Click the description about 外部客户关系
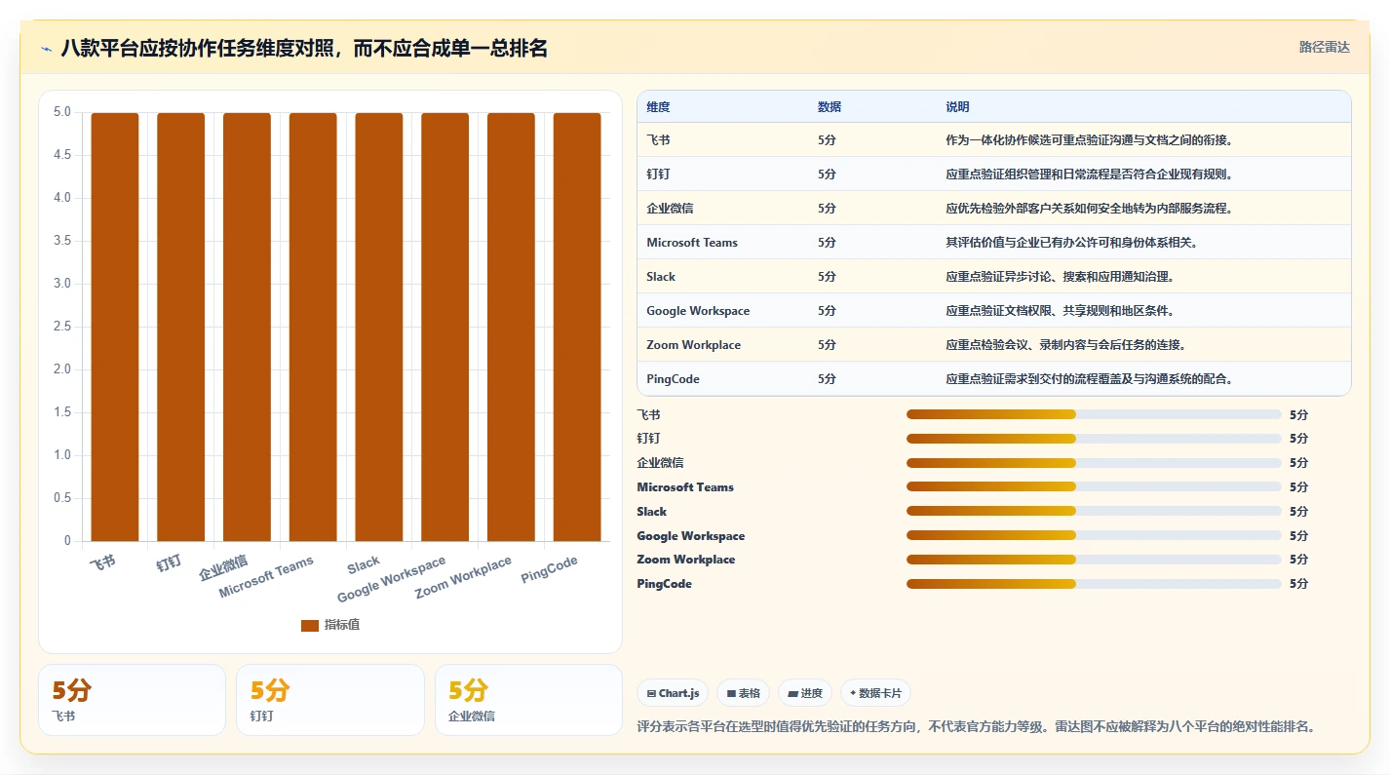The height and width of the screenshot is (775, 1390). (1090, 209)
